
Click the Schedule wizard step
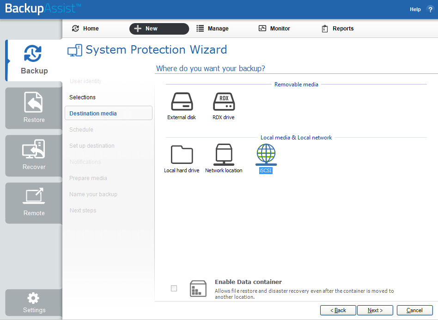click(81, 130)
